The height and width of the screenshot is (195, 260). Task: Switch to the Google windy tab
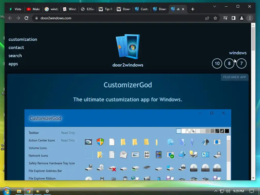pos(52,9)
